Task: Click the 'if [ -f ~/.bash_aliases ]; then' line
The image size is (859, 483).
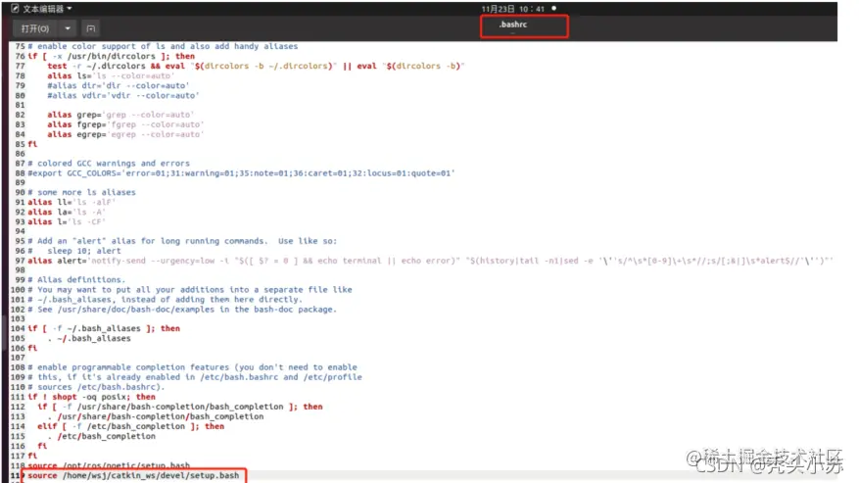Action: pyautogui.click(x=104, y=328)
